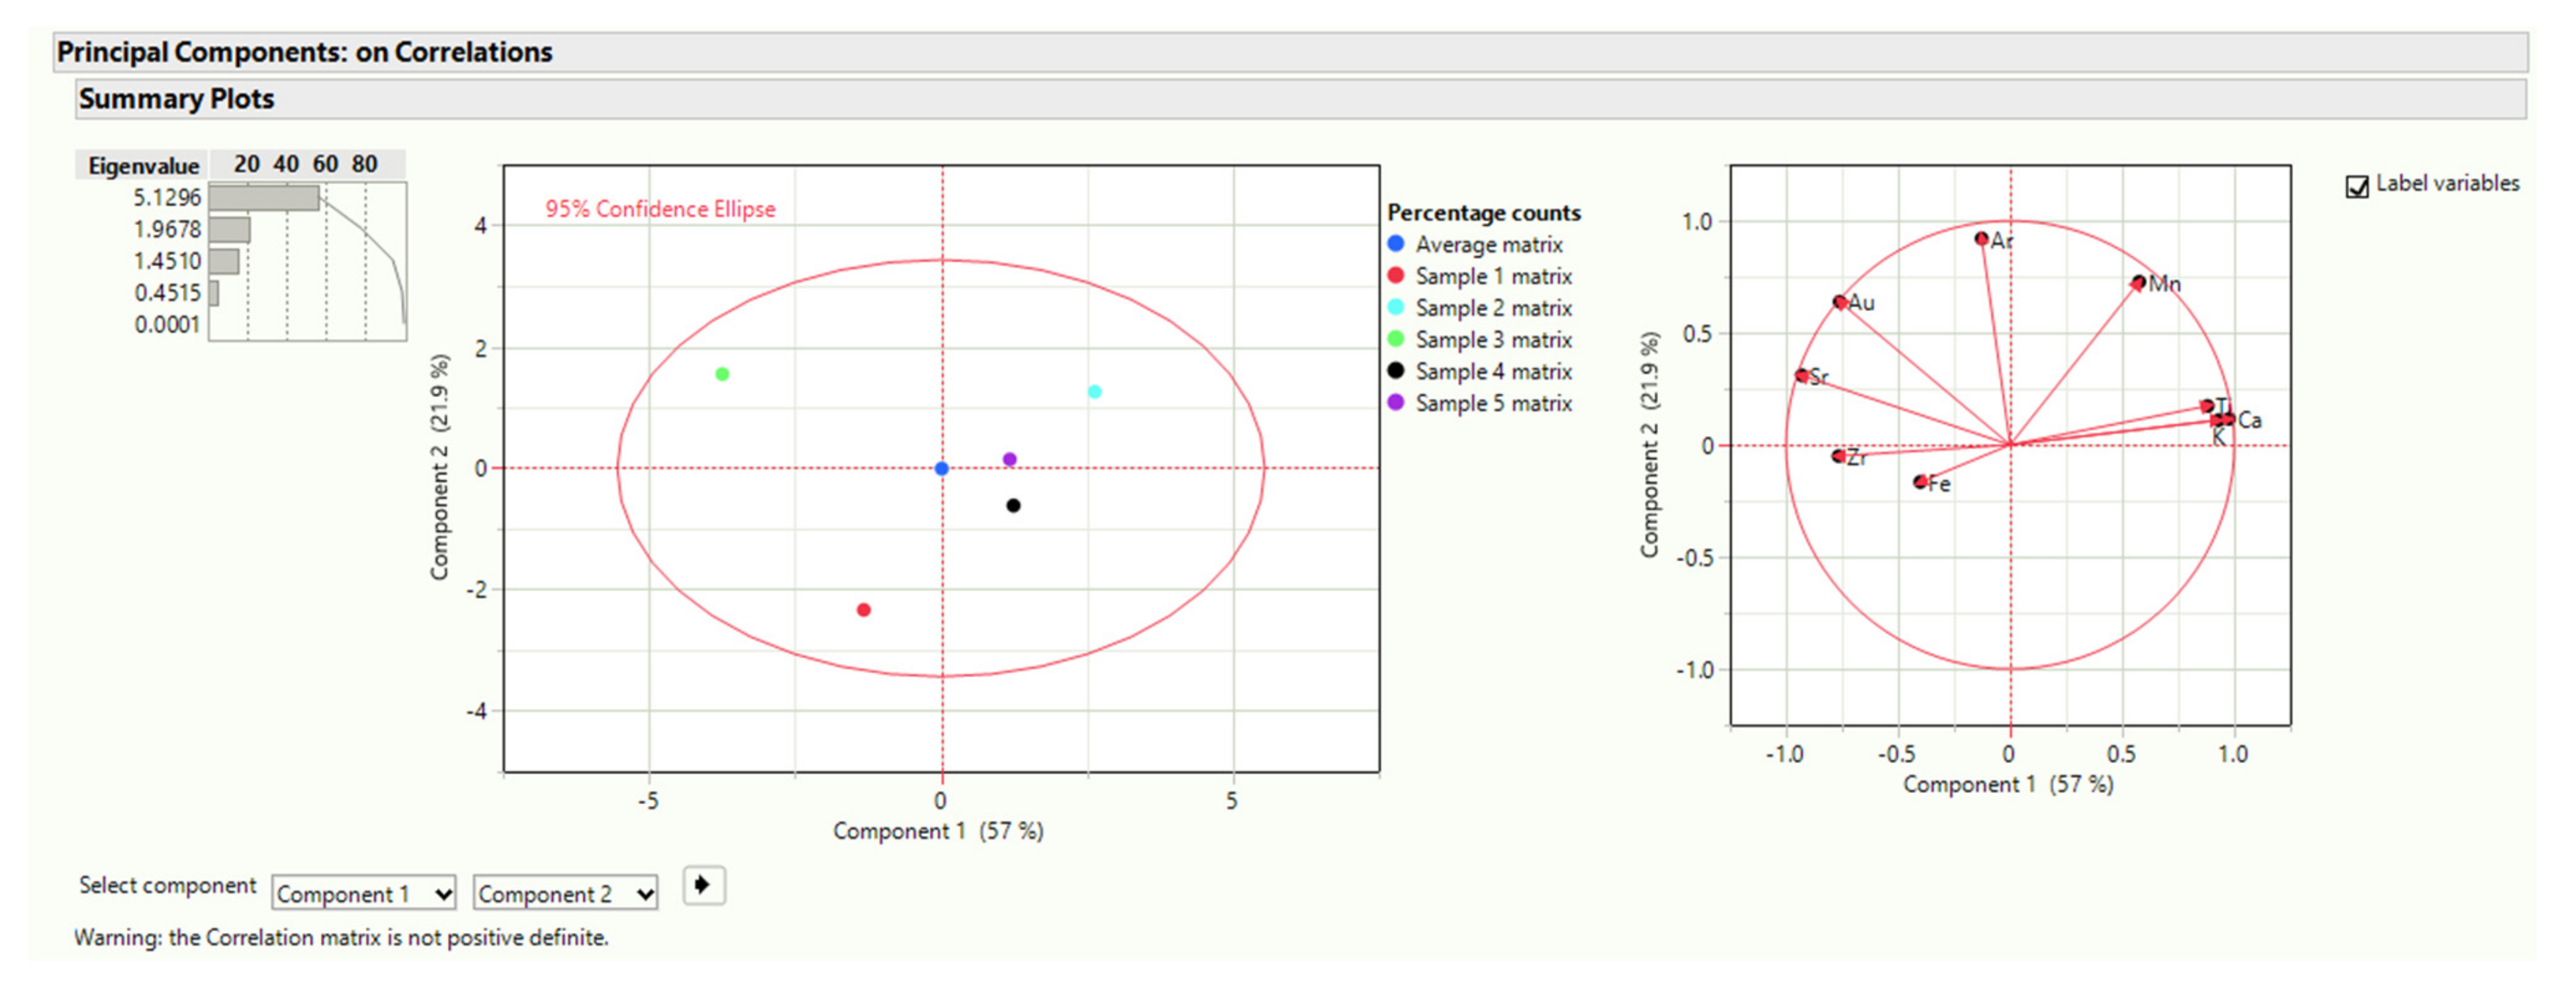Open the Component 1 dropdown
The height and width of the screenshot is (990, 2576).
pyautogui.click(x=363, y=893)
